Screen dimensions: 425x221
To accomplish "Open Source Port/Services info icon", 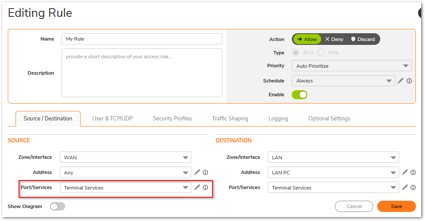I will point(206,187).
